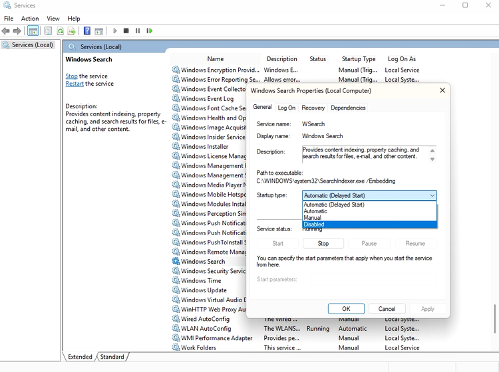Click the Back arrow toolbar icon
The height and width of the screenshot is (372, 499).
[x=5, y=31]
